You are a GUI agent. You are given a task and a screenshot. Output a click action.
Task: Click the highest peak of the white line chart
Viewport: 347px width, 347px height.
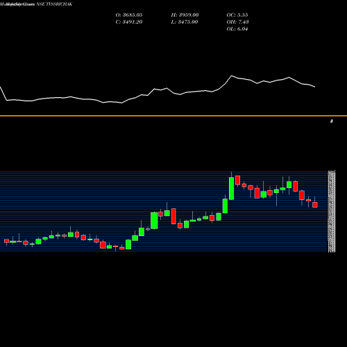(232, 76)
